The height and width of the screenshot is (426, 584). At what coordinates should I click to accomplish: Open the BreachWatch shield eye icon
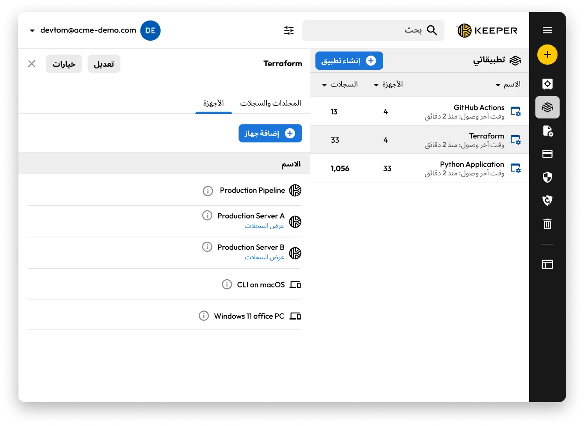(x=547, y=200)
